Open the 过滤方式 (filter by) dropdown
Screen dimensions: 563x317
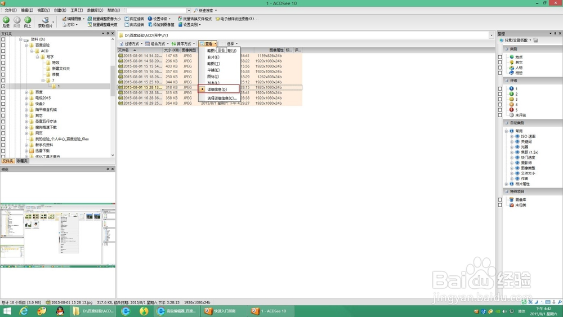131,44
